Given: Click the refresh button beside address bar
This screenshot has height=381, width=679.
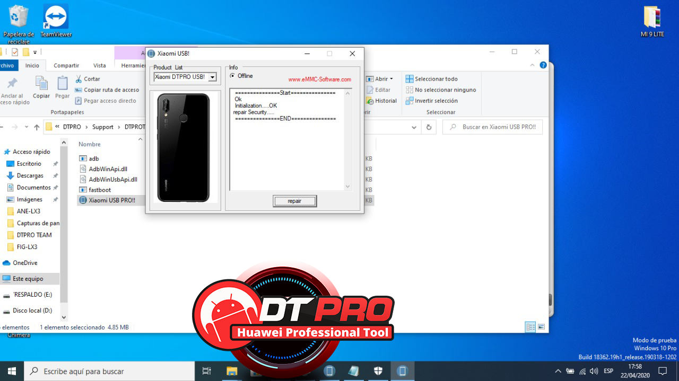Looking at the screenshot, I should (429, 127).
